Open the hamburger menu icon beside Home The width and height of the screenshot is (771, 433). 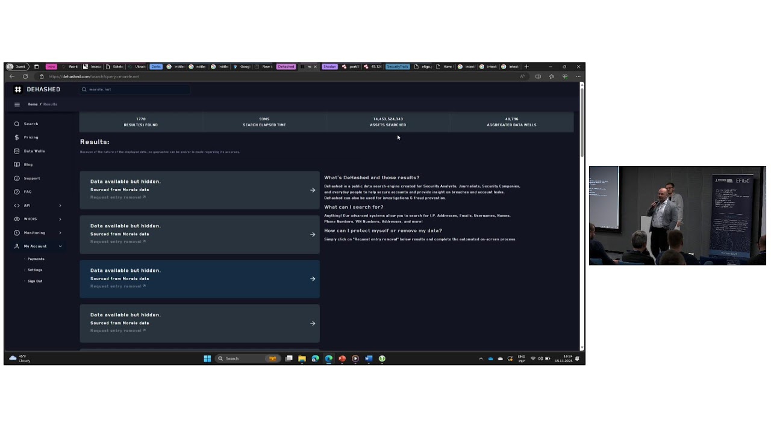tap(17, 104)
